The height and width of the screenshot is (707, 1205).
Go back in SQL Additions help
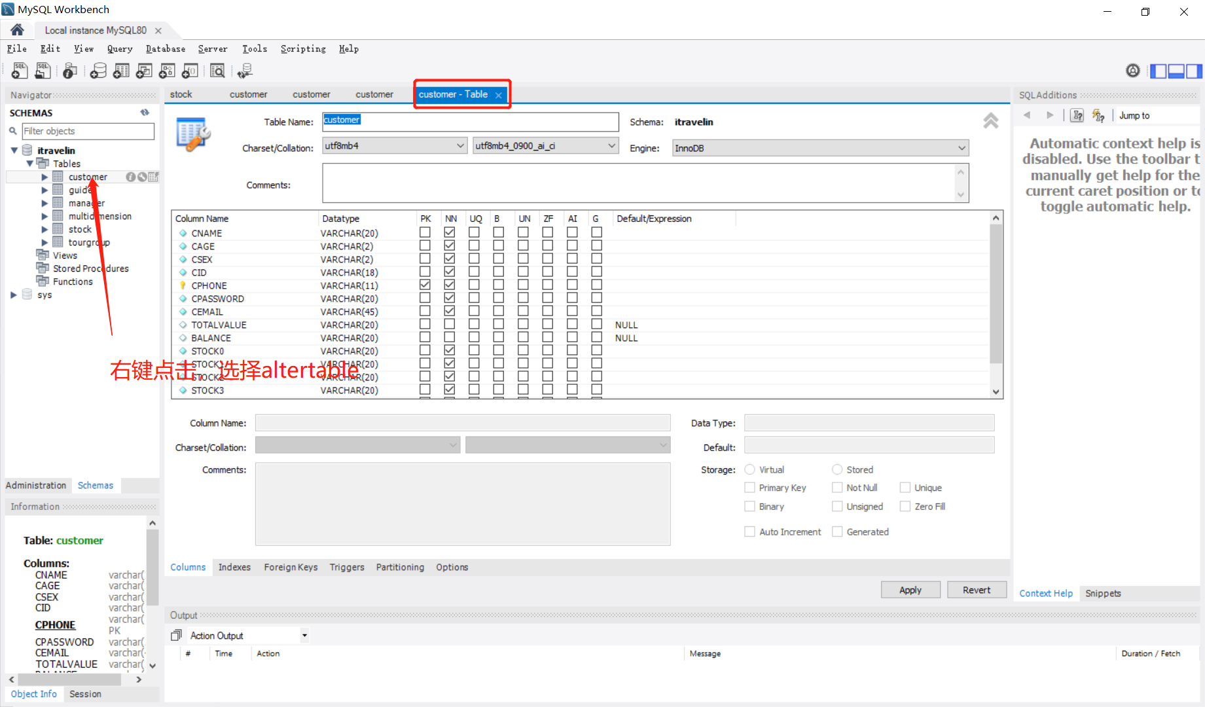point(1028,115)
